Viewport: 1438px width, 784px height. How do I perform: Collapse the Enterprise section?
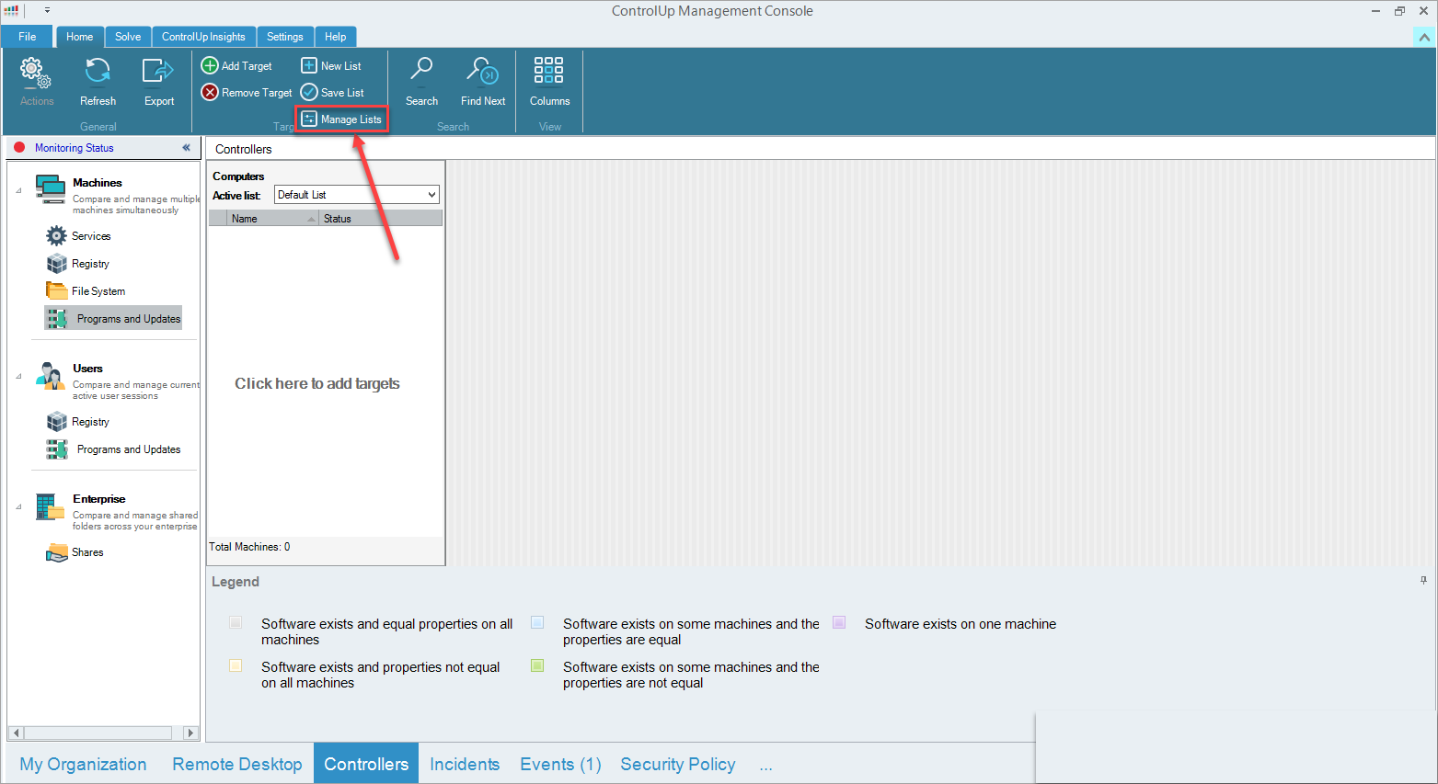[18, 506]
